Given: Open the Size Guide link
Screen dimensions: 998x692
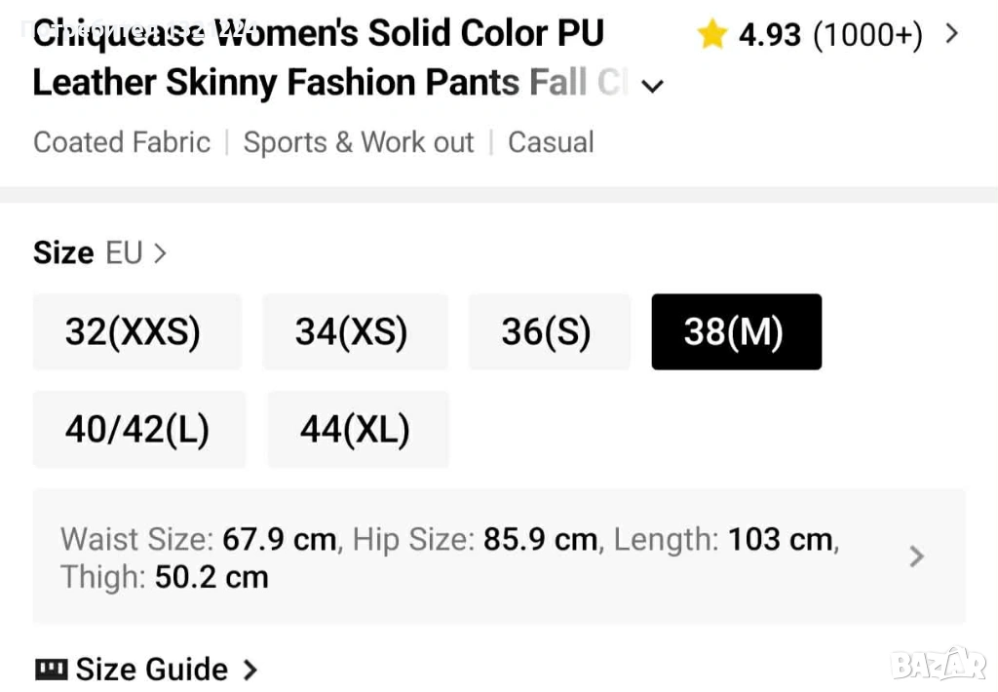Looking at the screenshot, I should [153, 670].
